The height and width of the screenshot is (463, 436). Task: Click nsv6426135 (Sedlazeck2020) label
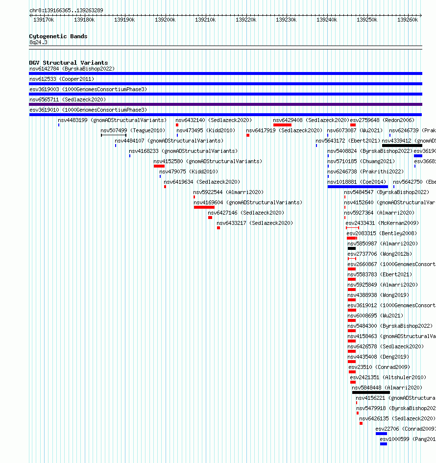point(397,419)
